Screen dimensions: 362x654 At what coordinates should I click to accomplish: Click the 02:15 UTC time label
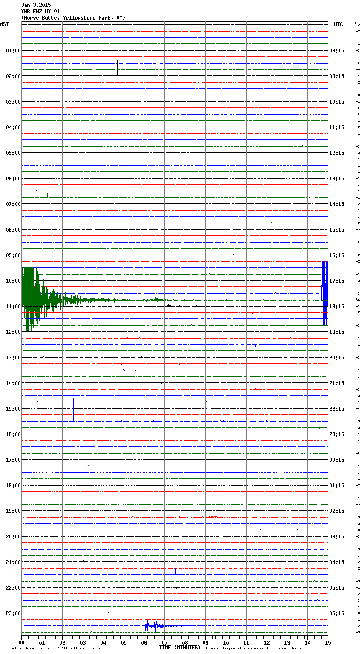click(337, 511)
